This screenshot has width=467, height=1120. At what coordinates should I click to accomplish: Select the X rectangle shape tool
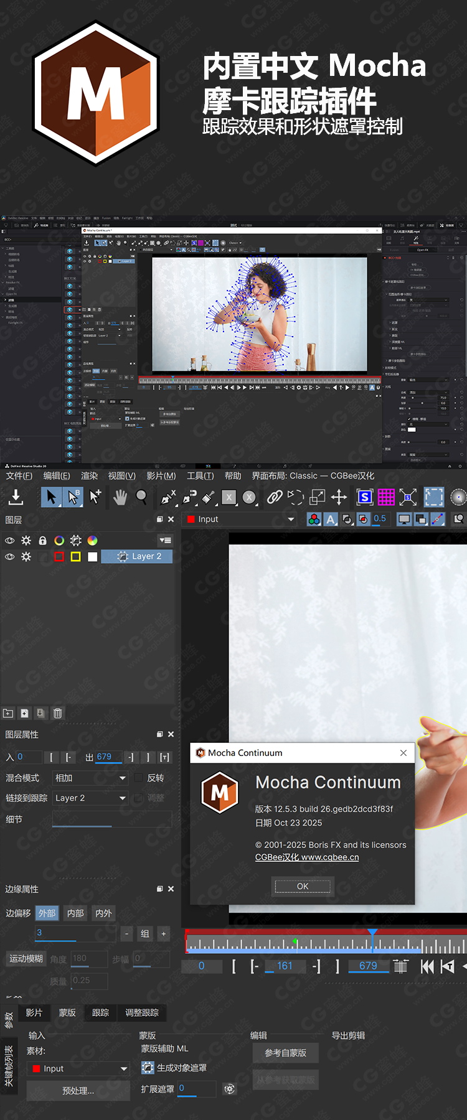point(229,497)
